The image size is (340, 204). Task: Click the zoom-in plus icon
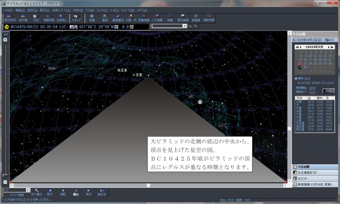5,40
